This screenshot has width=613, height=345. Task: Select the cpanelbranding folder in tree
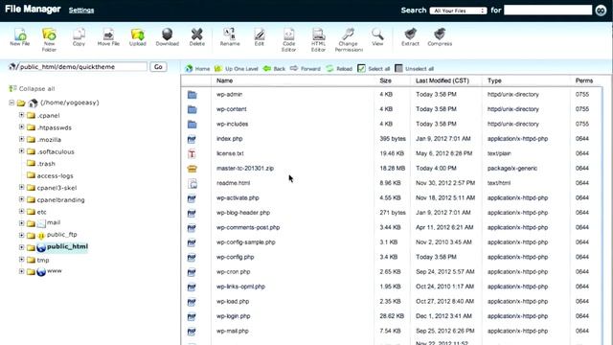pyautogui.click(x=60, y=200)
